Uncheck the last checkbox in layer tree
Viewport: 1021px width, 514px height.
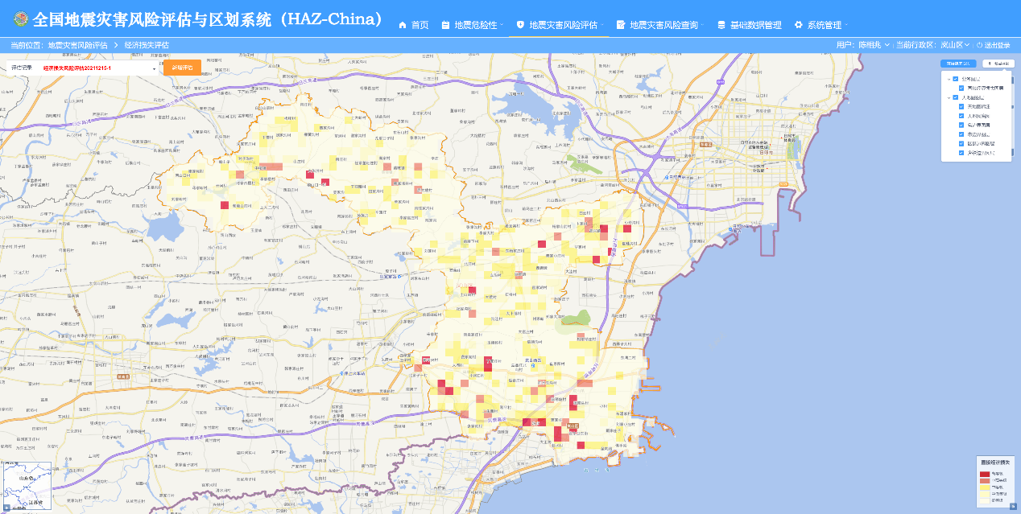click(961, 152)
